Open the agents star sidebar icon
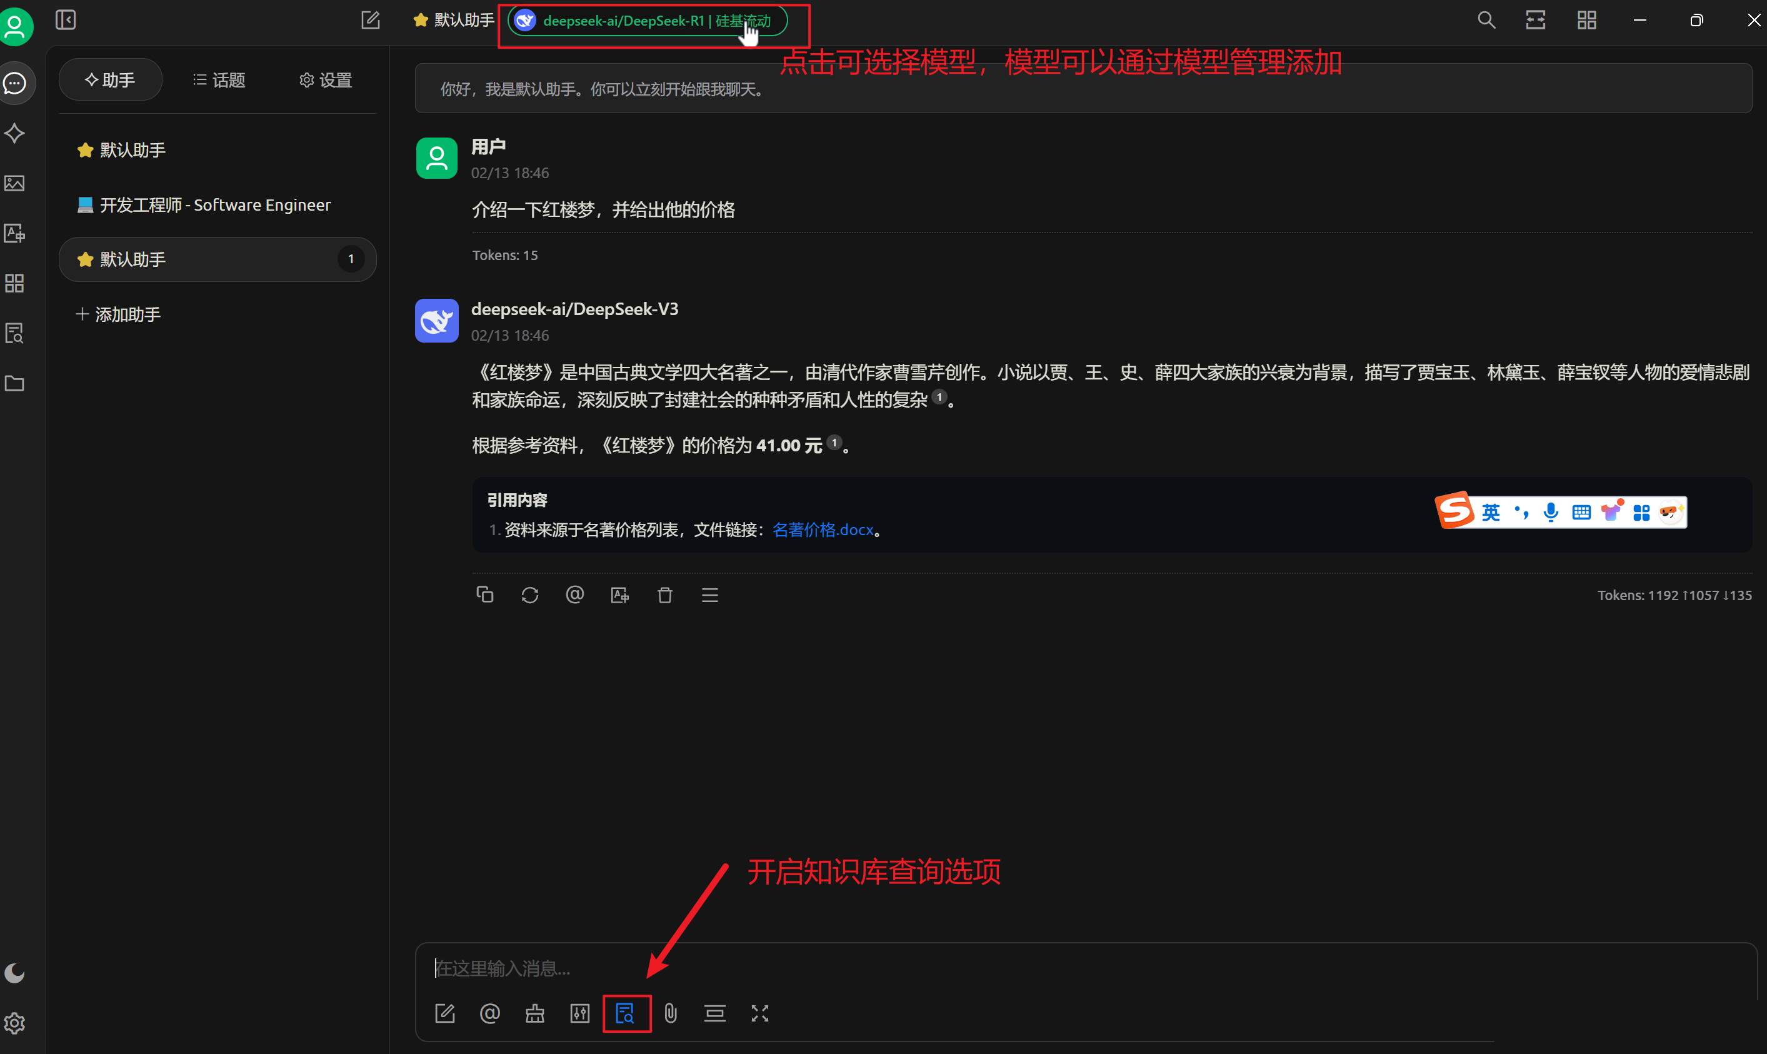The image size is (1767, 1054). (15, 133)
